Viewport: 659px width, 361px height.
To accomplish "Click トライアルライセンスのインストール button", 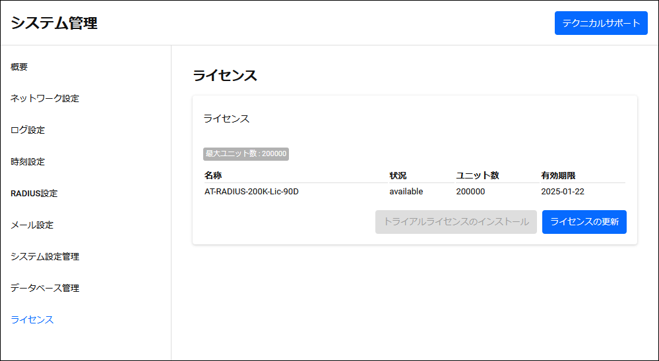I will 456,222.
